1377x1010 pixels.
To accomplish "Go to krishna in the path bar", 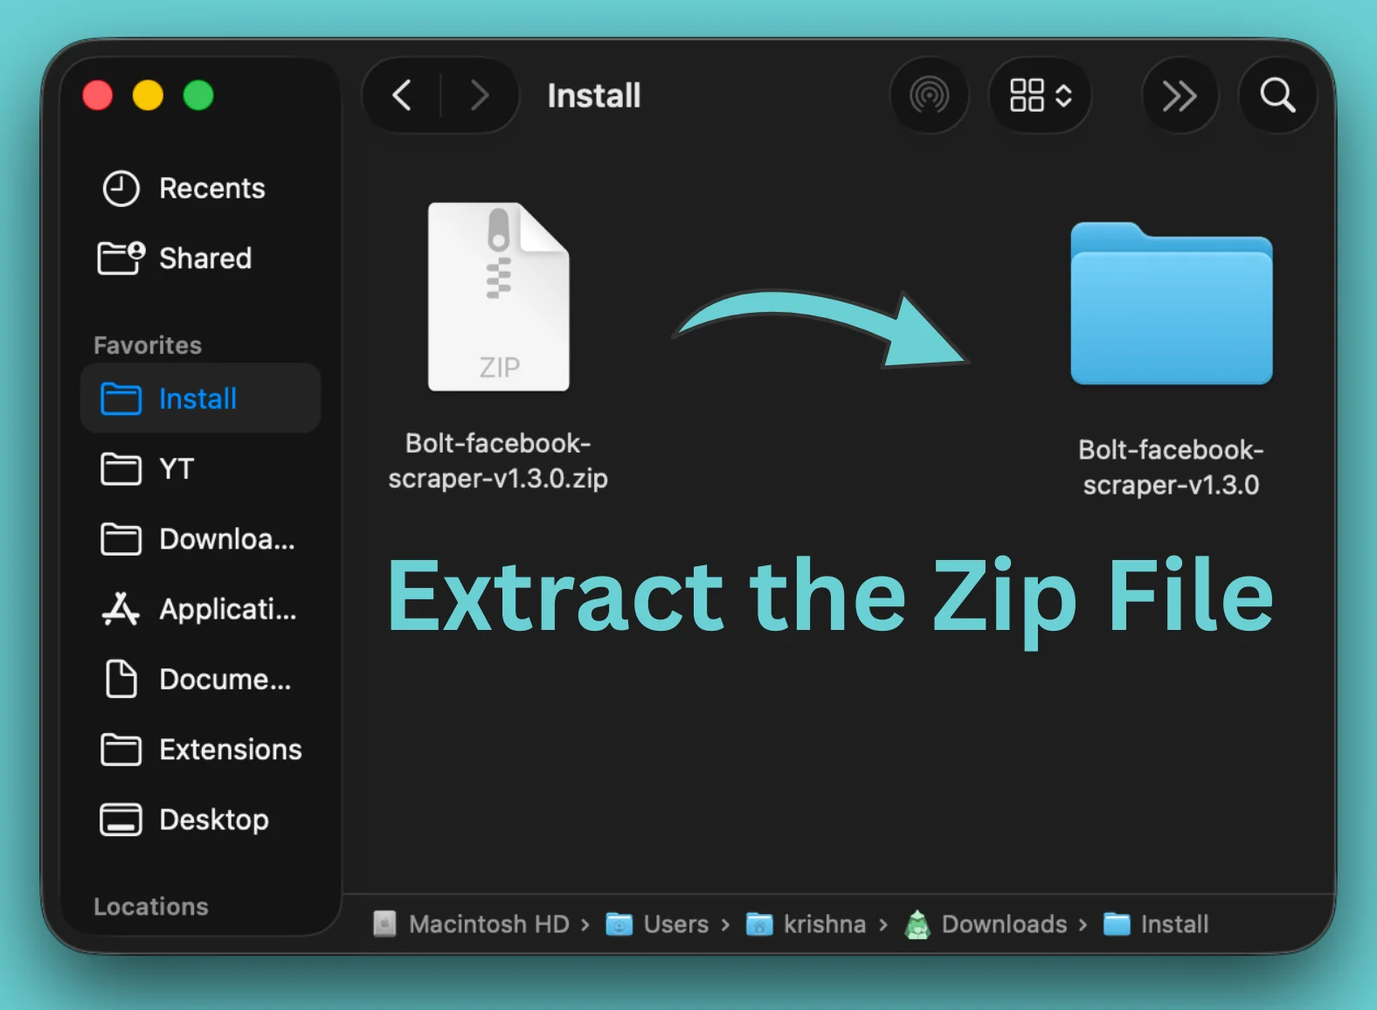I will (x=806, y=924).
